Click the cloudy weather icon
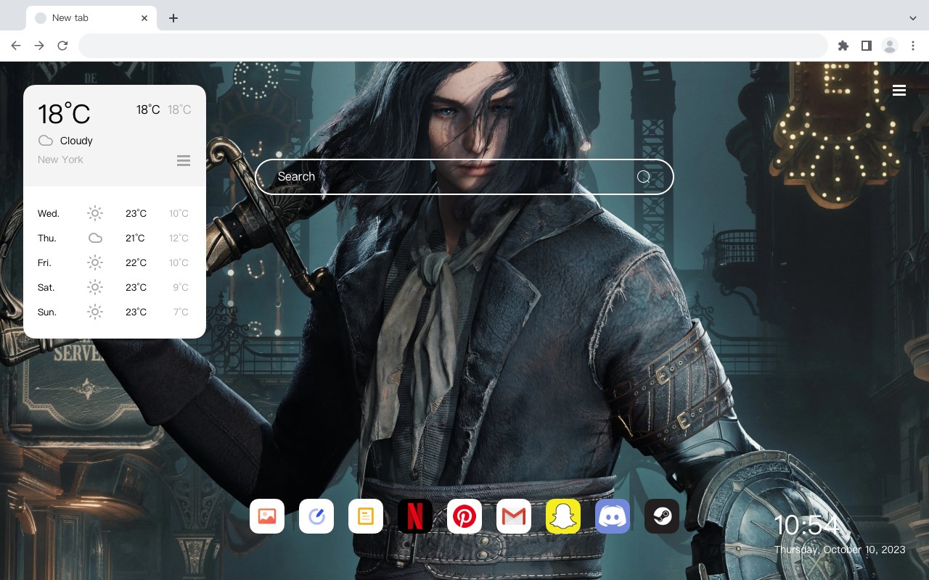 point(46,141)
